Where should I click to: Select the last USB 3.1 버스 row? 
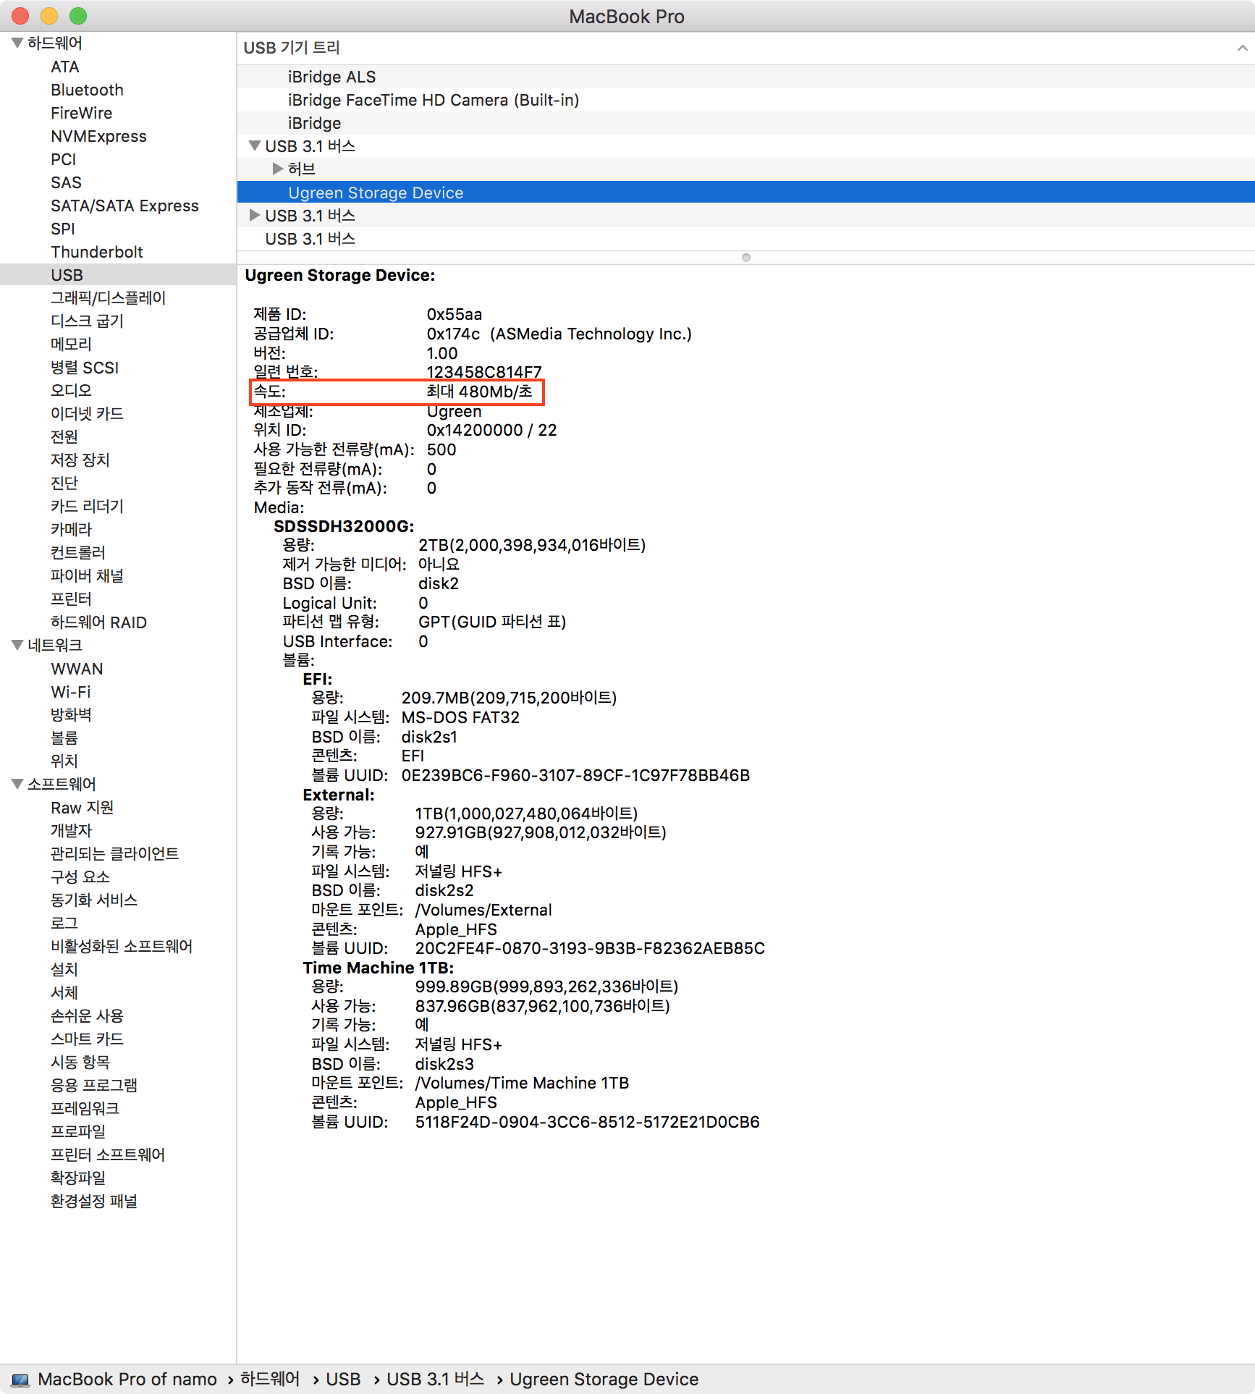click(745, 239)
